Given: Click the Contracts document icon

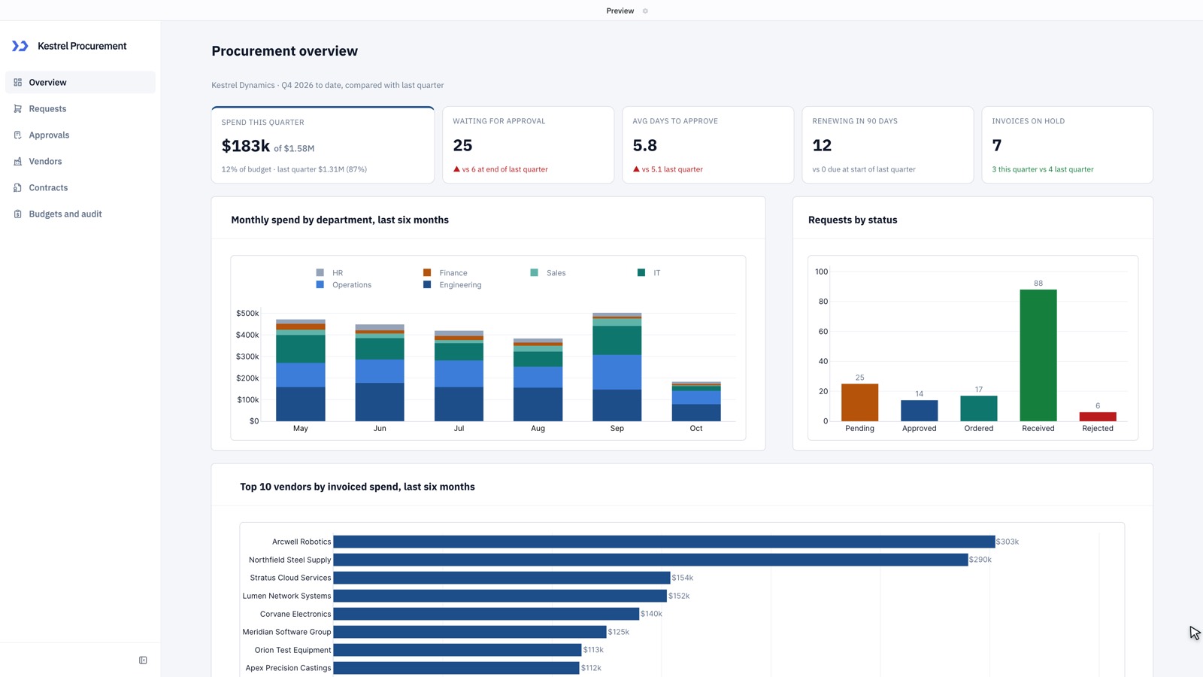Looking at the screenshot, I should pos(17,188).
